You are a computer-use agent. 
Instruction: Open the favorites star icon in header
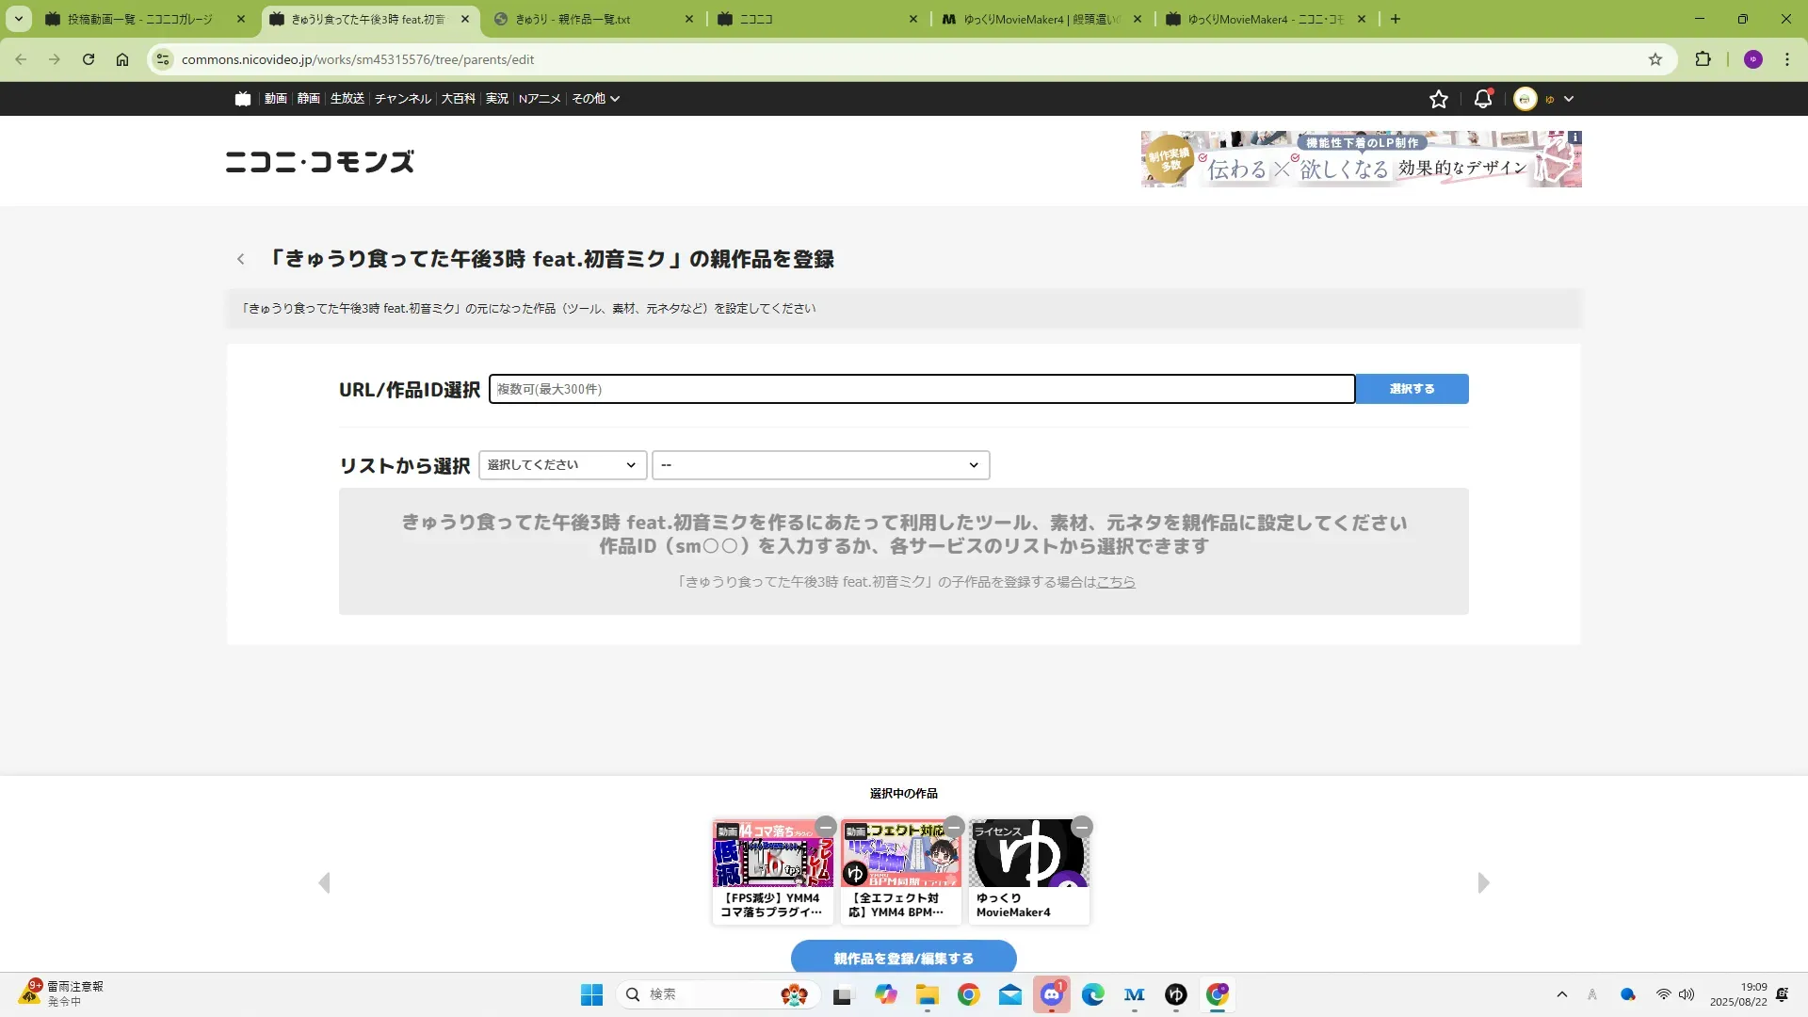click(x=1438, y=99)
